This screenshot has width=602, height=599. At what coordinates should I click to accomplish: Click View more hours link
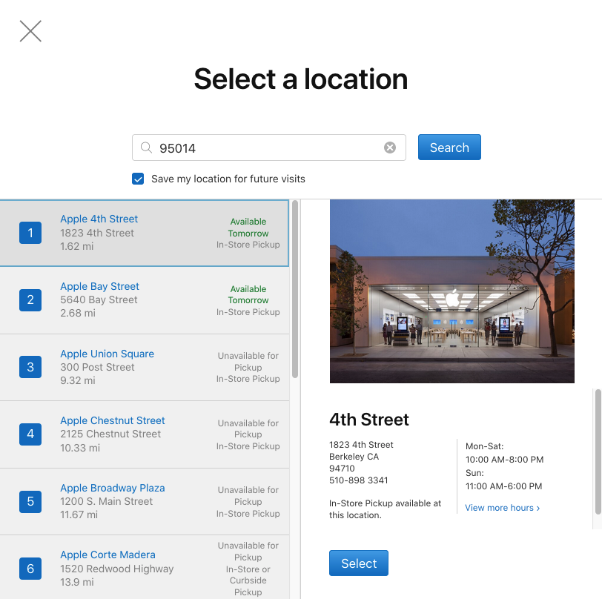502,508
